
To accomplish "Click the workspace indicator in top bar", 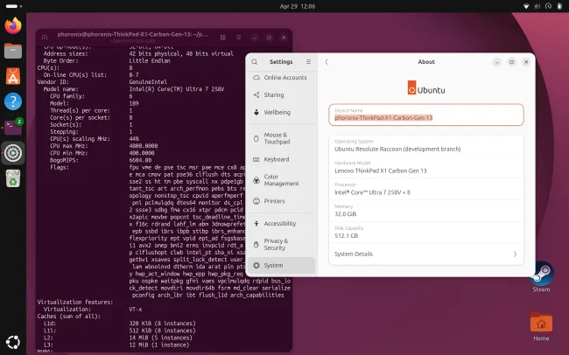I will [14, 6].
